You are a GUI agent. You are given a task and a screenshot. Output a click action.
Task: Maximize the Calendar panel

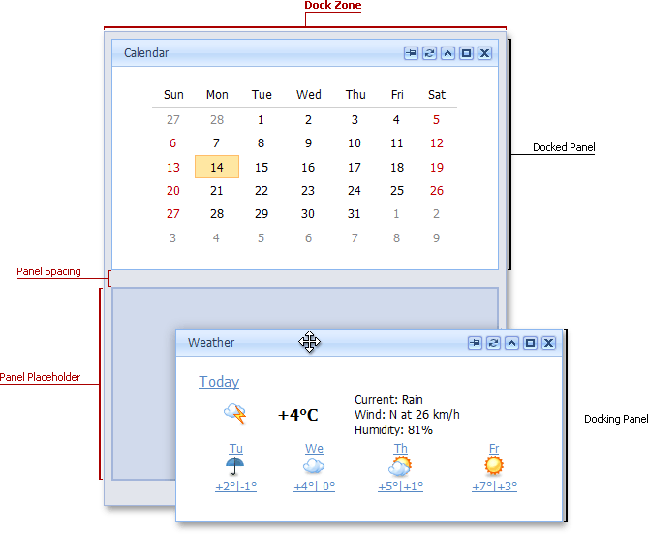466,53
